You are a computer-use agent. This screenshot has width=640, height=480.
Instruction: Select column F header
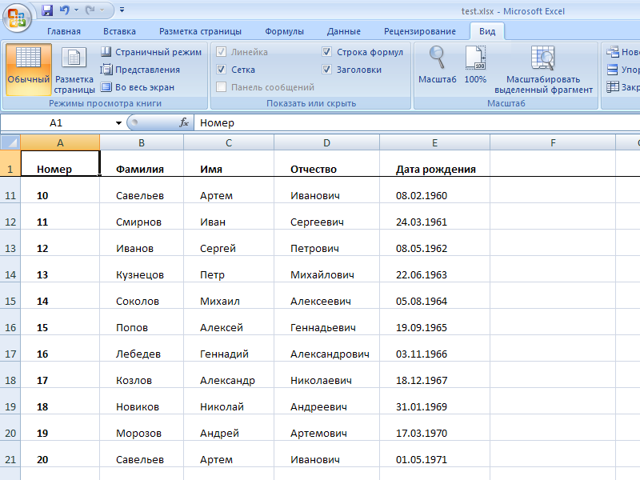553,143
